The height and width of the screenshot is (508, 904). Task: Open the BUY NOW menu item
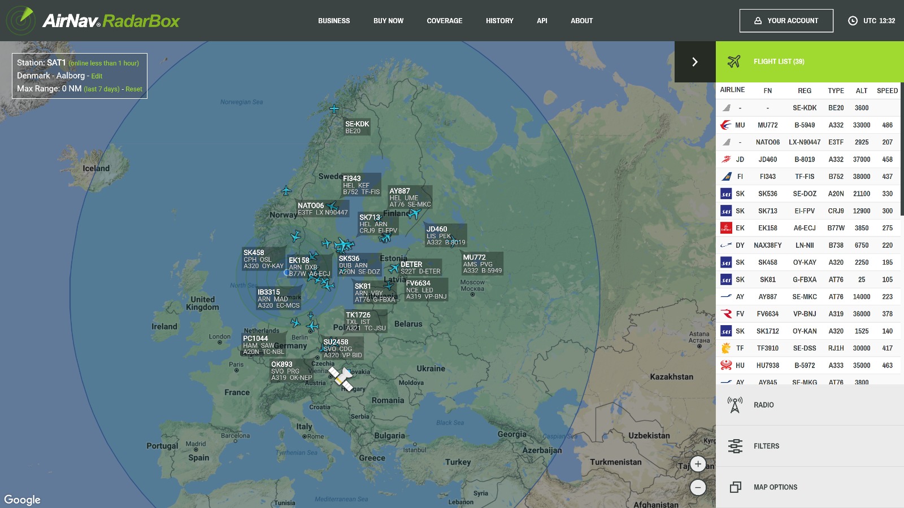click(388, 21)
